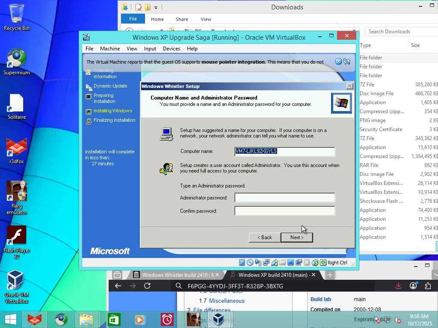Select the Solitaire desktop shortcut
This screenshot has width=438, height=328.
(17, 106)
